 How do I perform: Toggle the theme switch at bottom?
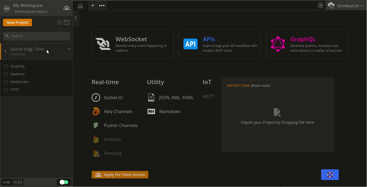tap(64, 182)
